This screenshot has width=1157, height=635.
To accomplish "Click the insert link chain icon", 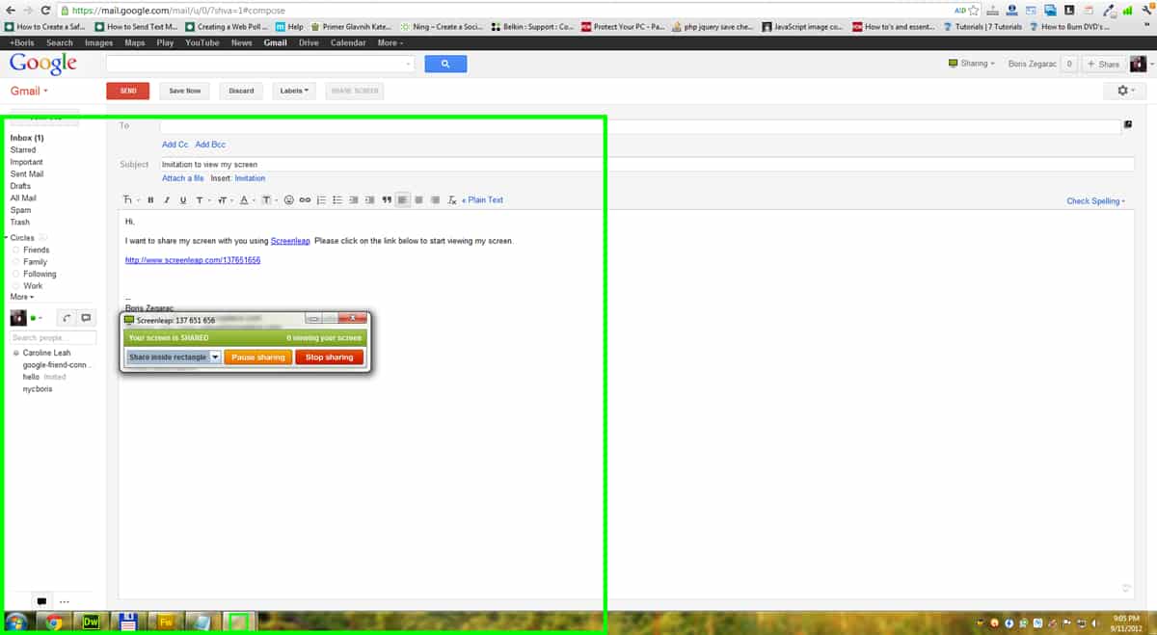I will tap(305, 200).
